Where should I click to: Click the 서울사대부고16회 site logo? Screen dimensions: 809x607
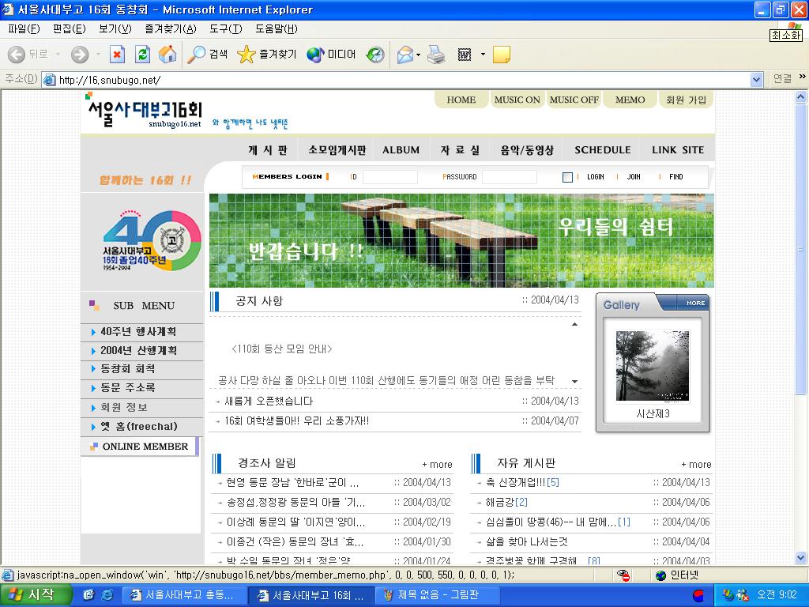click(145, 111)
